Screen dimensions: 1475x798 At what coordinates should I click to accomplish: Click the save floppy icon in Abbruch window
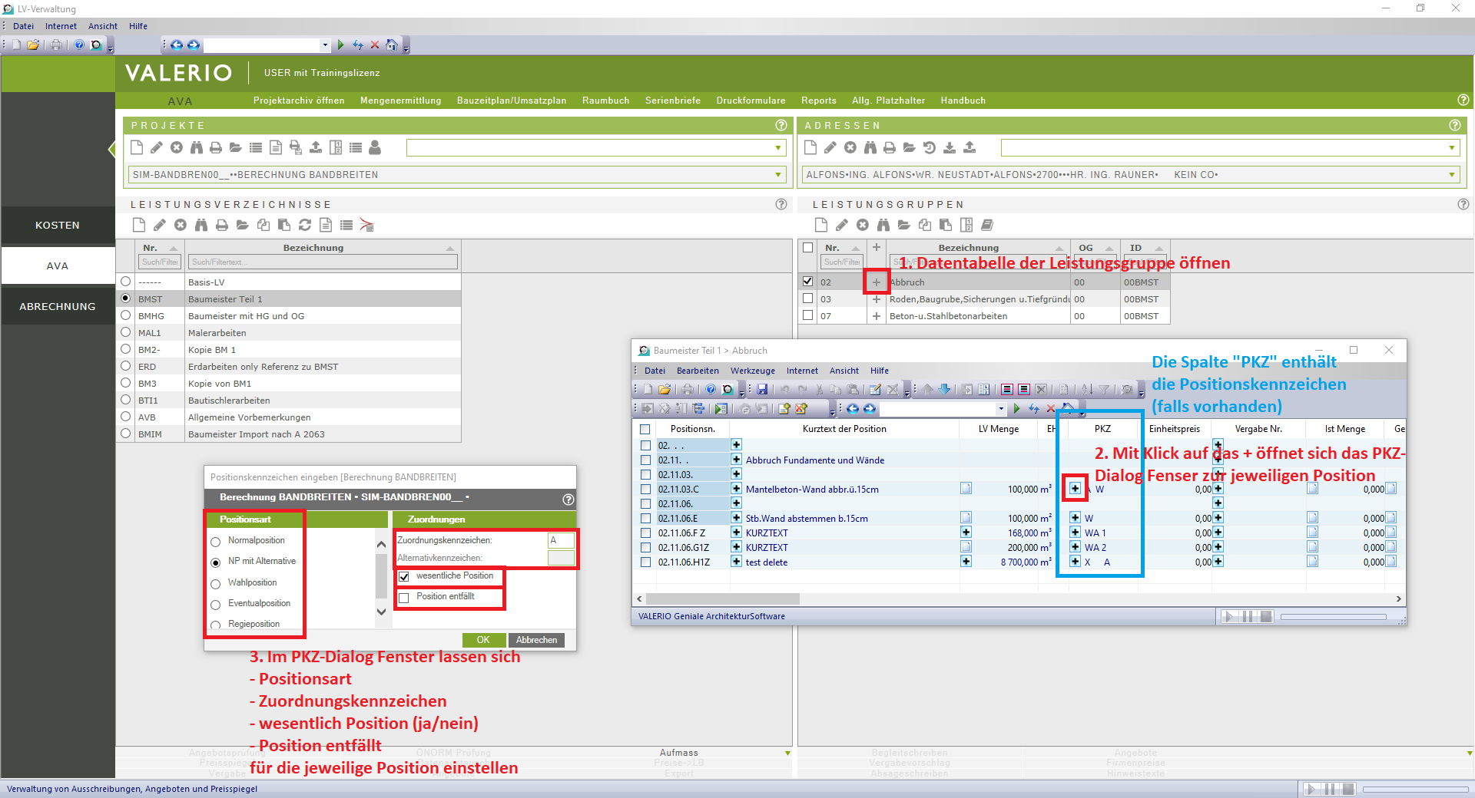pyautogui.click(x=762, y=389)
